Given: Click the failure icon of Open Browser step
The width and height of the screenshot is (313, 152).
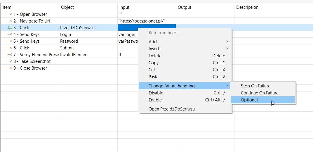Looking at the screenshot, I should pyautogui.click(x=10, y=14).
